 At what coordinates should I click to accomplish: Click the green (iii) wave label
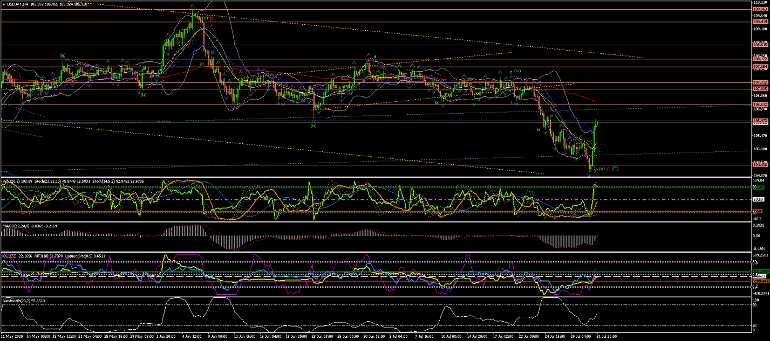coord(313,126)
